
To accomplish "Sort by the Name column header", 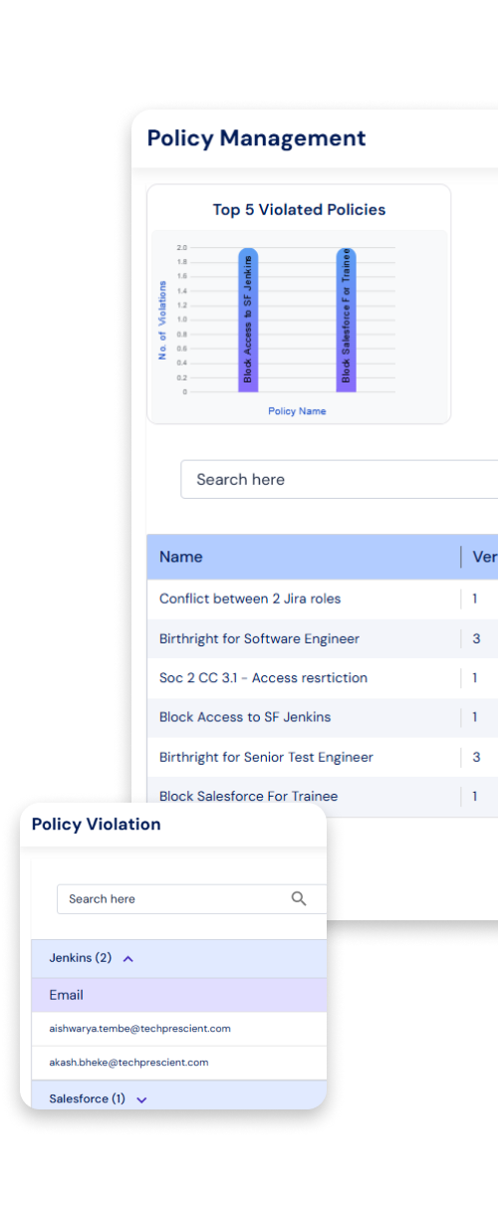I will (180, 557).
